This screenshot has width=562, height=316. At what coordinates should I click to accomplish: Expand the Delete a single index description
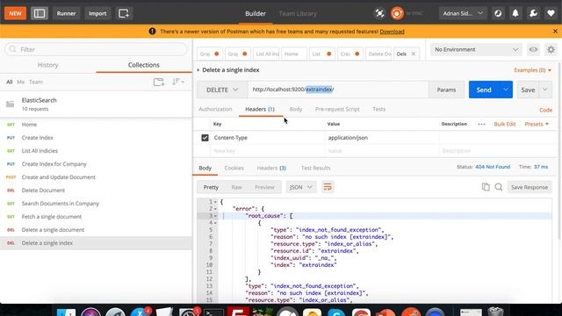(x=198, y=70)
